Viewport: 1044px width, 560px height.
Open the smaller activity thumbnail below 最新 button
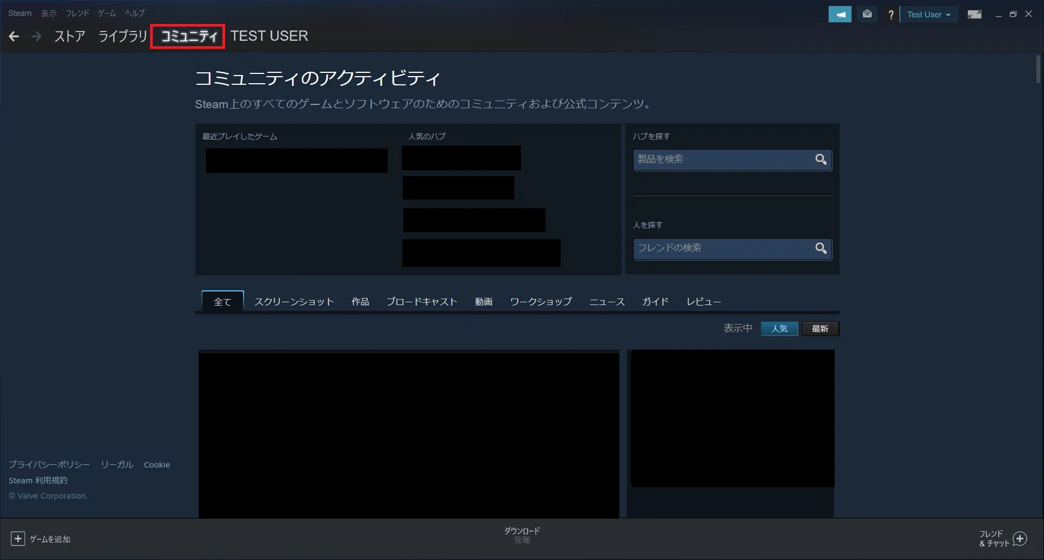[732, 418]
